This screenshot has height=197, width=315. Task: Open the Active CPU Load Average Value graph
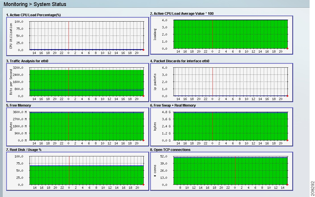(222, 35)
